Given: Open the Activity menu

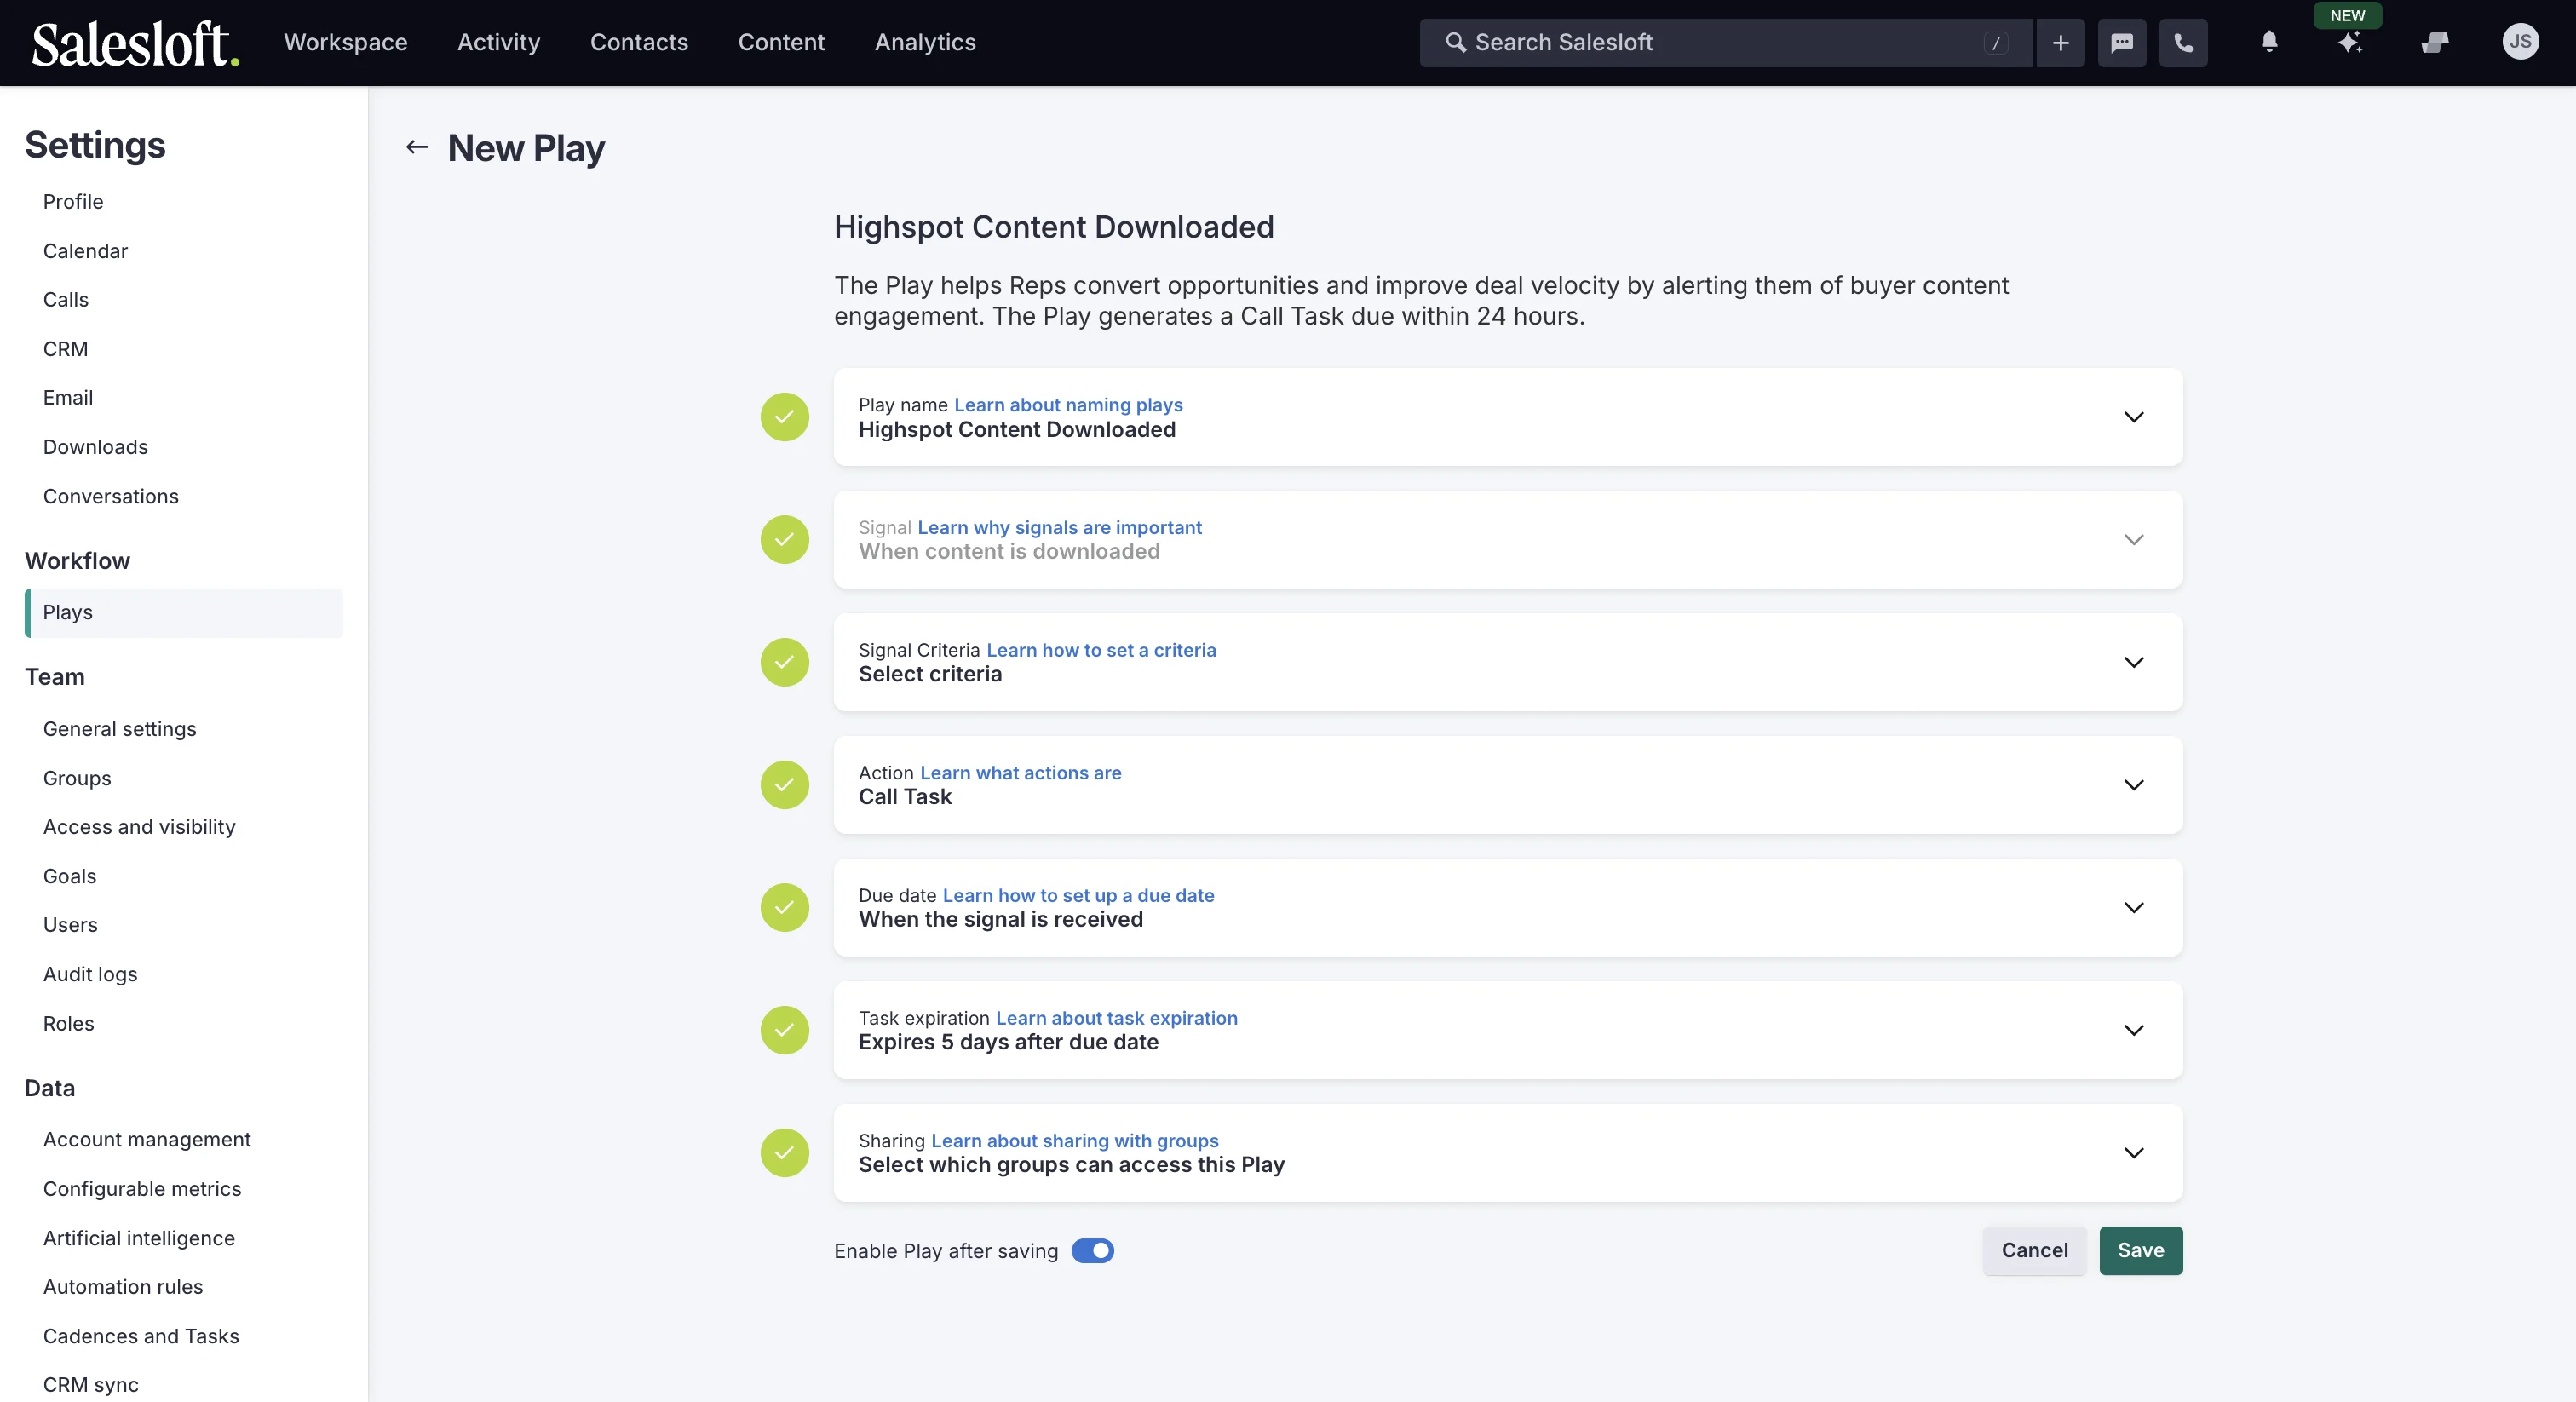Looking at the screenshot, I should click(x=499, y=43).
